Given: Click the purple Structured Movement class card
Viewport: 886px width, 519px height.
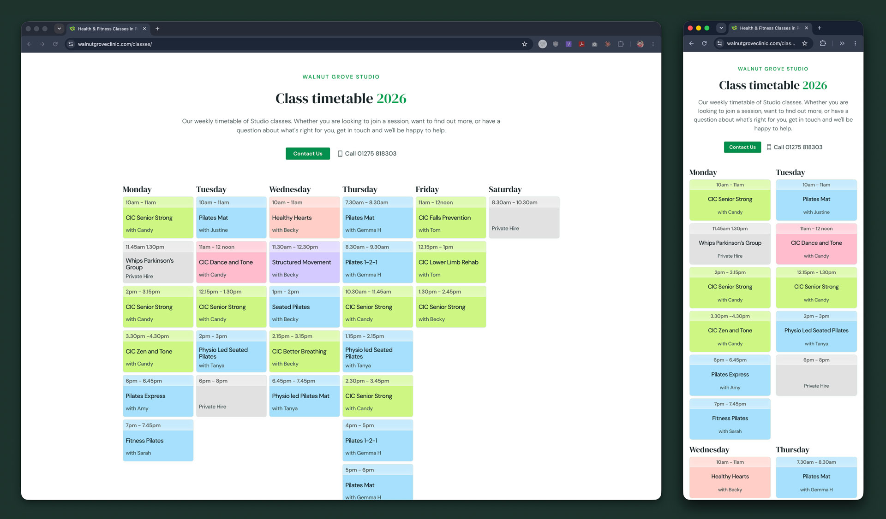Looking at the screenshot, I should 304,262.
